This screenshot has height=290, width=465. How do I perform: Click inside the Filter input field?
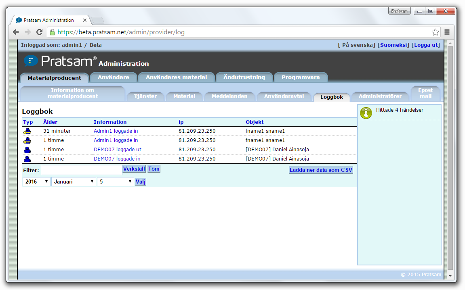81,170
